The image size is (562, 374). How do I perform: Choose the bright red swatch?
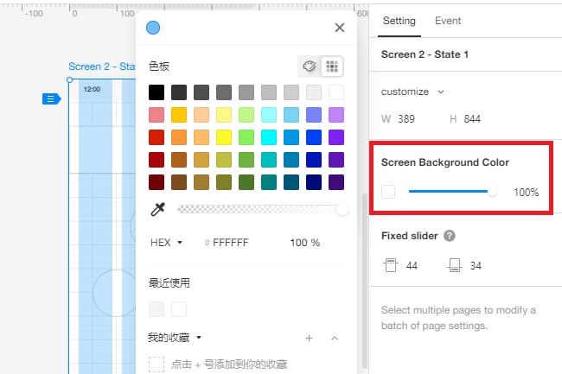[156, 137]
